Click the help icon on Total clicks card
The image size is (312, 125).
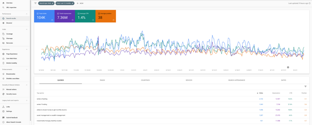click(52, 20)
